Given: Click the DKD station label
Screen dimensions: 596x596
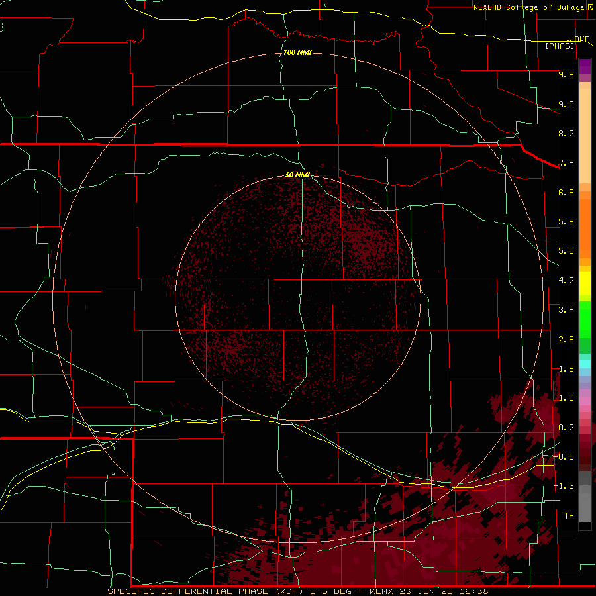Looking at the screenshot, I should point(581,40).
